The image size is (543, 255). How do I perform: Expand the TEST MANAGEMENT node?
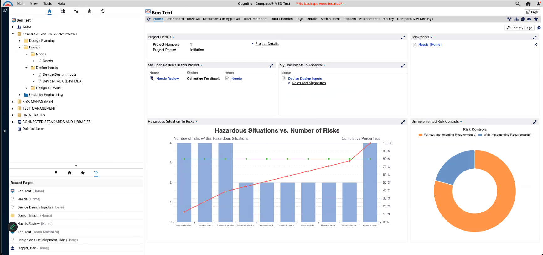coord(13,109)
